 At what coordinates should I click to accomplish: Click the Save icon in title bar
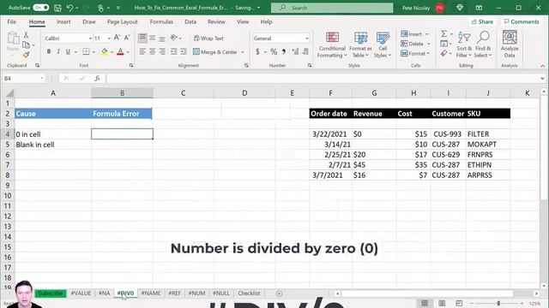tap(57, 8)
